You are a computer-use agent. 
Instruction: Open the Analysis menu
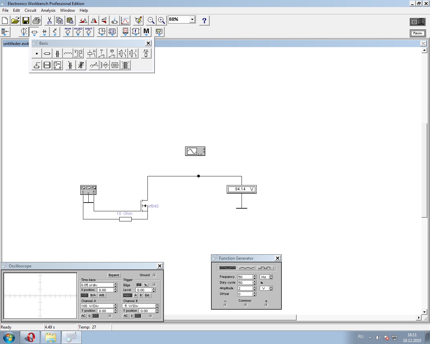point(48,10)
